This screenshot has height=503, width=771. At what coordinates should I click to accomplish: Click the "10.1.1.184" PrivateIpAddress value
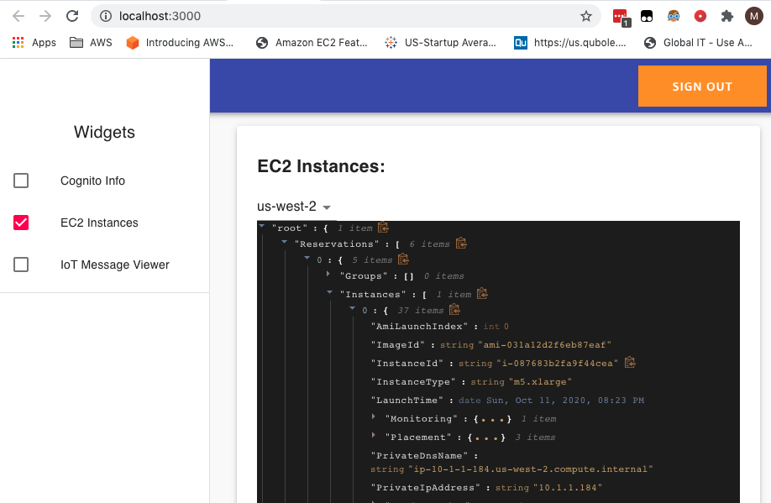(x=568, y=488)
